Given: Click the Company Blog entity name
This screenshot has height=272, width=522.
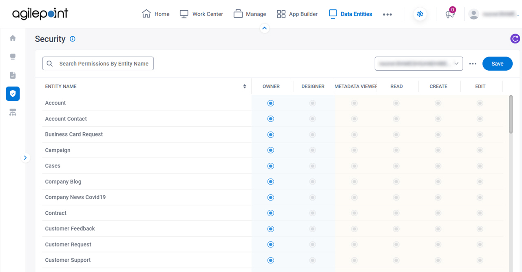Looking at the screenshot, I should tap(63, 182).
